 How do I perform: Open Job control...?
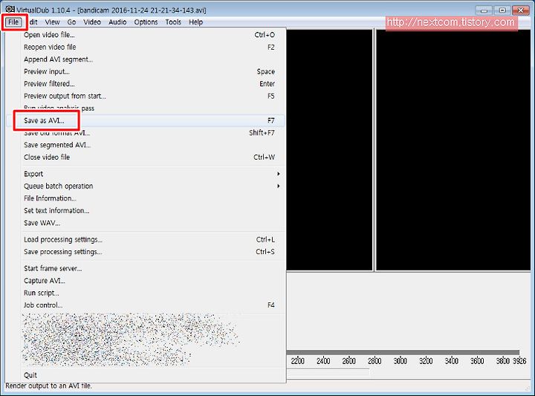tap(146, 305)
